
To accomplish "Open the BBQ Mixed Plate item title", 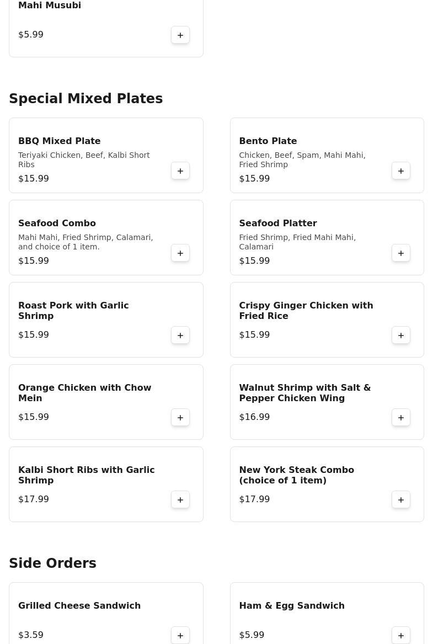I will pos(60,141).
